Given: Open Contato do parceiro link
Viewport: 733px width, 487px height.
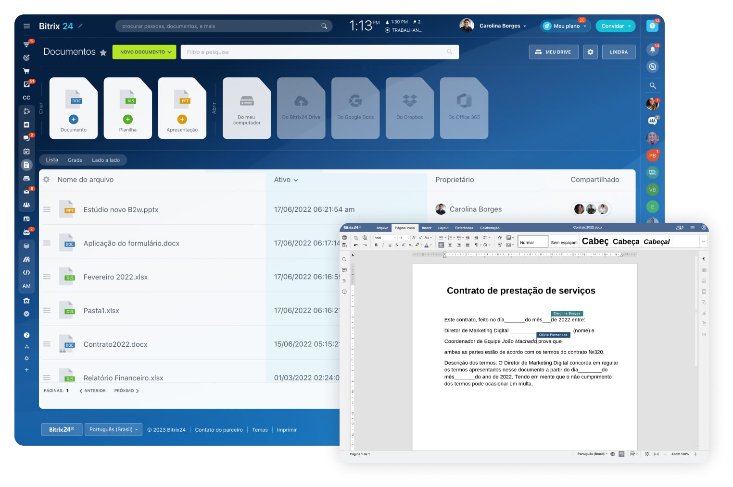Looking at the screenshot, I should (x=219, y=430).
